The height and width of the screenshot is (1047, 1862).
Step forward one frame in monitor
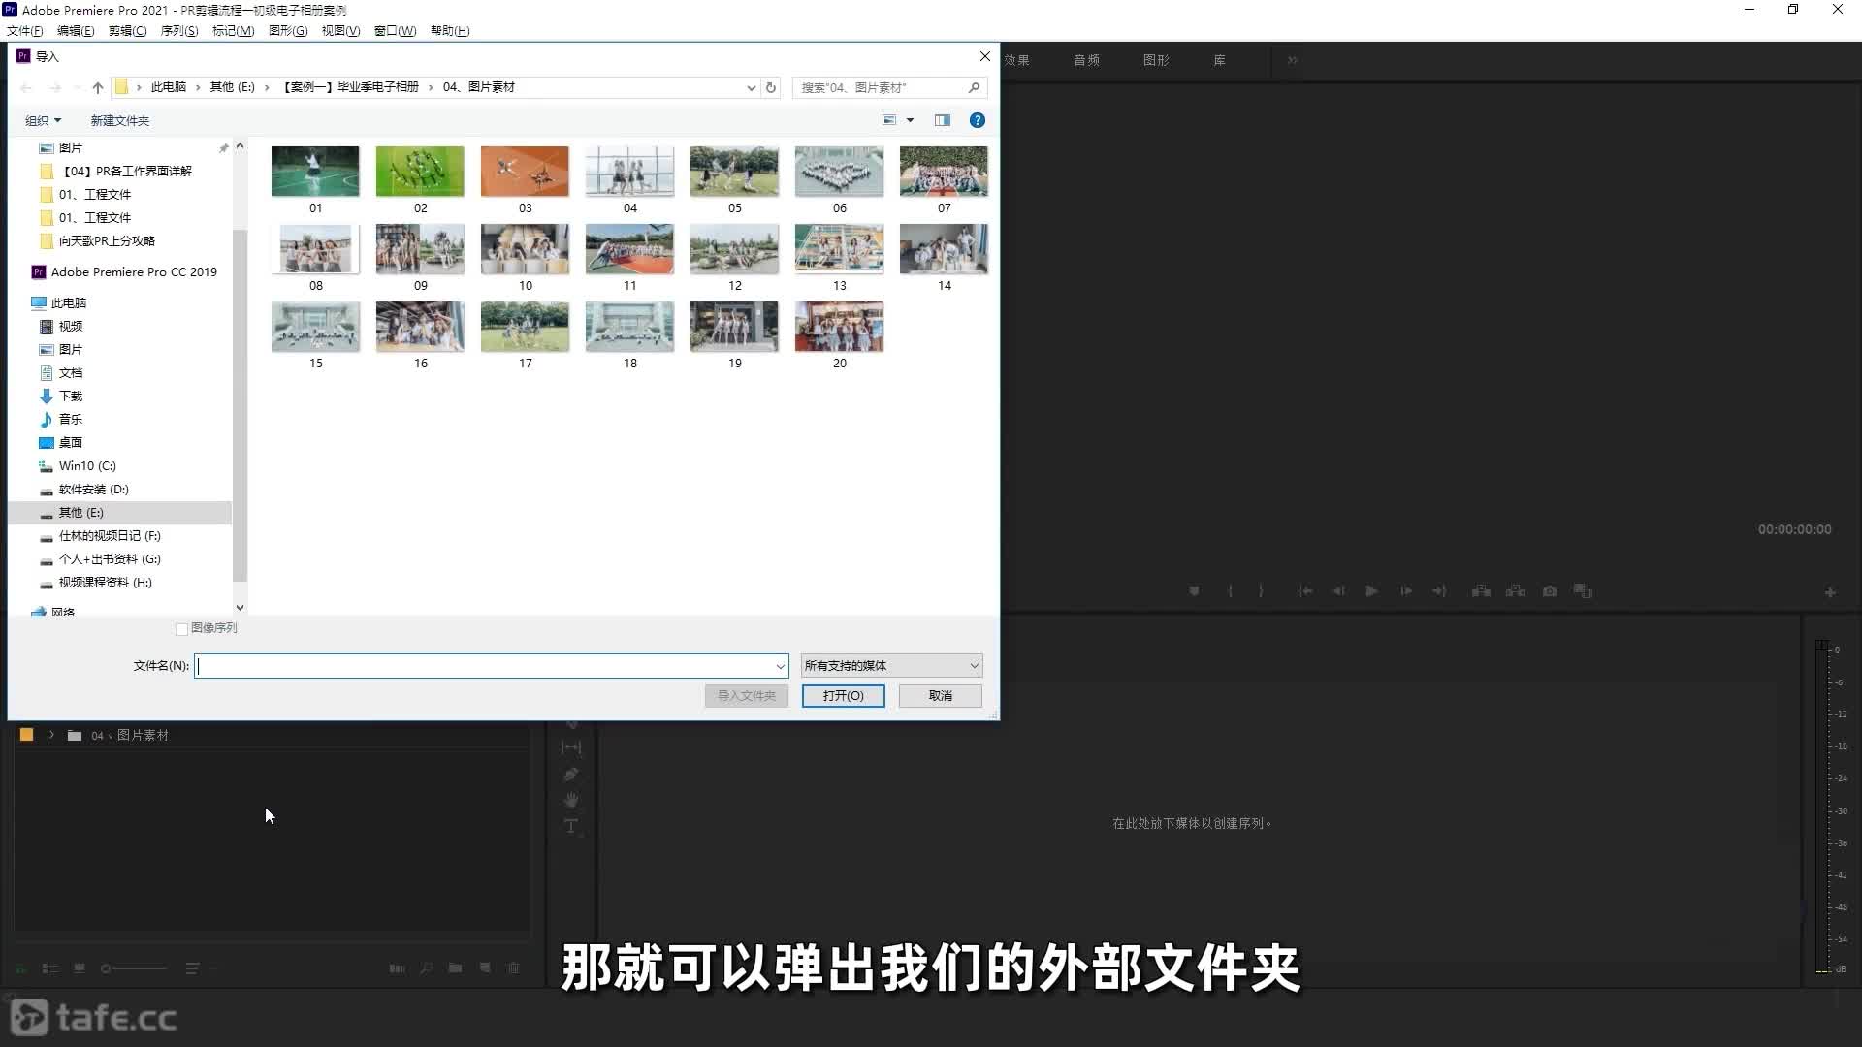coord(1406,591)
